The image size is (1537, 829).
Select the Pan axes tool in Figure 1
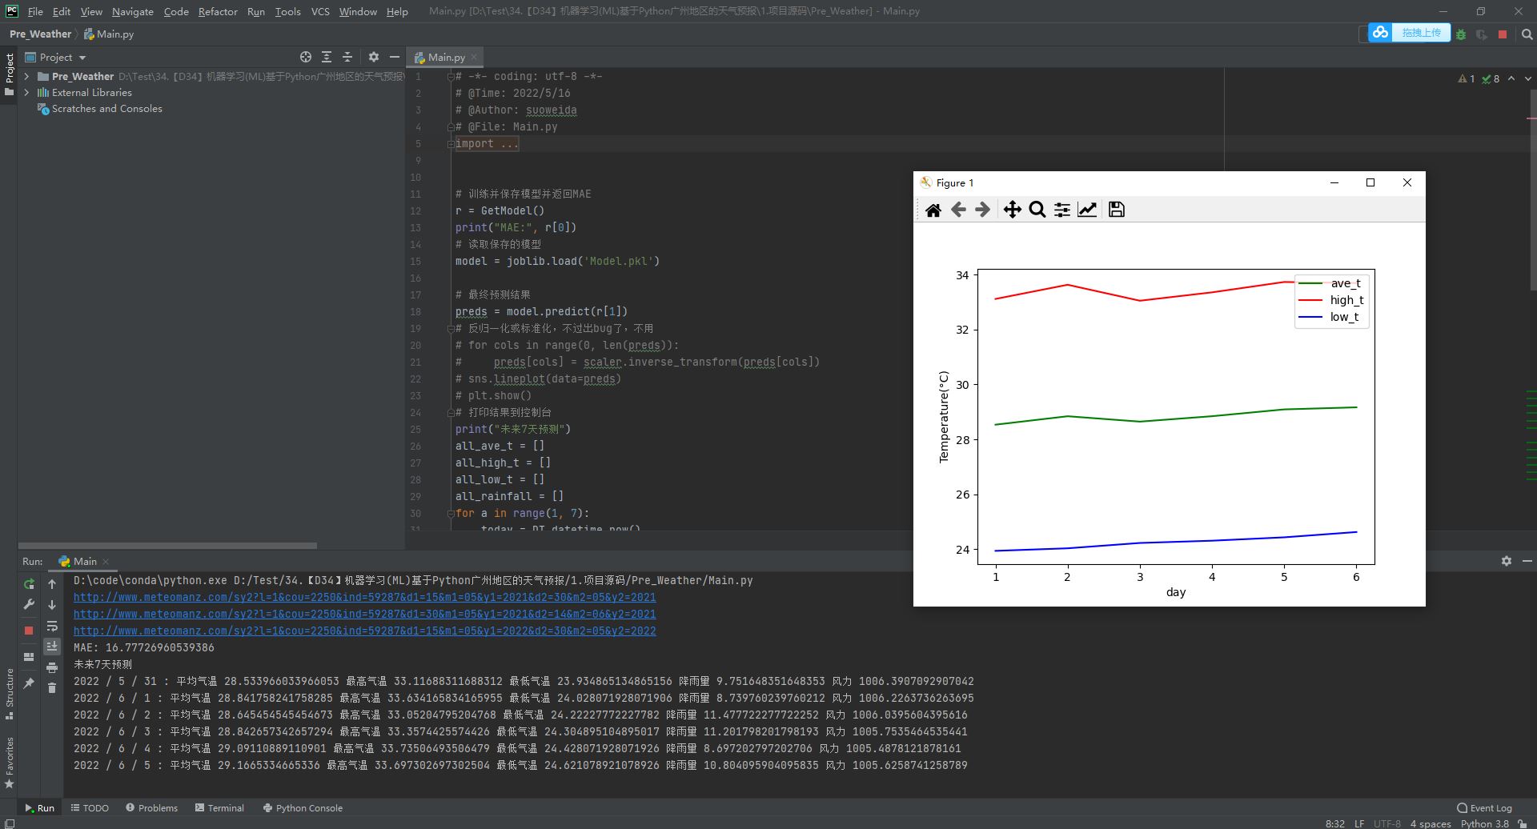click(1012, 210)
